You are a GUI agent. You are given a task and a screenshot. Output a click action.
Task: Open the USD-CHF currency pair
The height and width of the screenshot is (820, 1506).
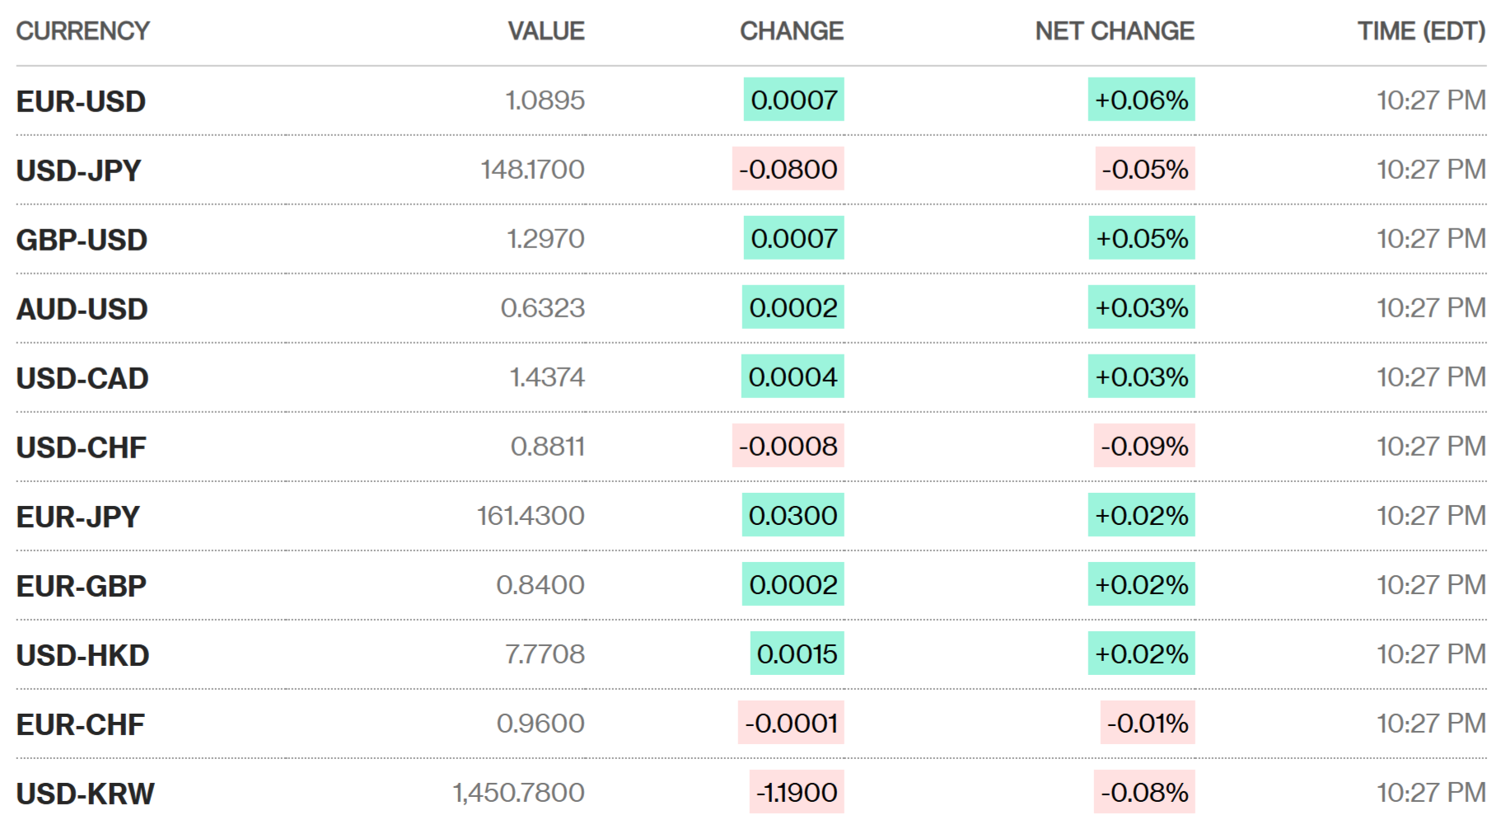(81, 447)
